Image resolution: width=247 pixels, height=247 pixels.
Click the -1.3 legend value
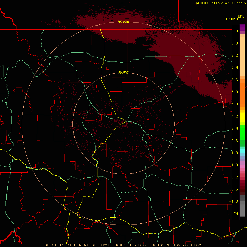[234, 201]
